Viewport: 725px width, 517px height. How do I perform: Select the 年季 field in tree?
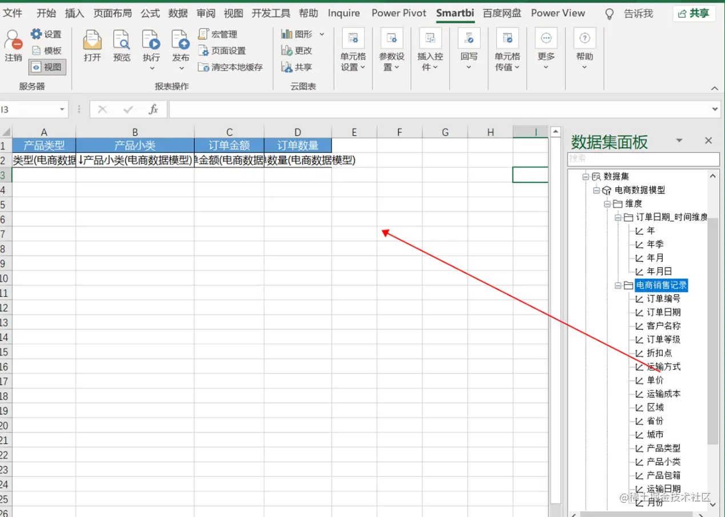click(x=655, y=244)
